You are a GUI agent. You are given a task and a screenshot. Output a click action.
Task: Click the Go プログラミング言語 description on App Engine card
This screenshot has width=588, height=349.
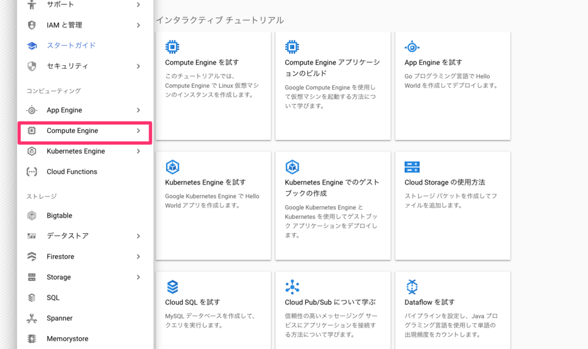[451, 81]
